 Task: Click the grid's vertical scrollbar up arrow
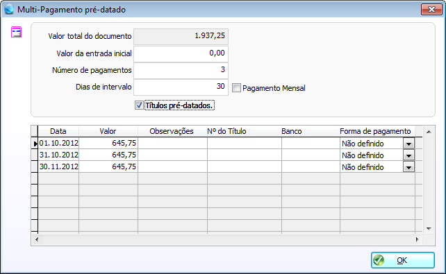[429, 132]
